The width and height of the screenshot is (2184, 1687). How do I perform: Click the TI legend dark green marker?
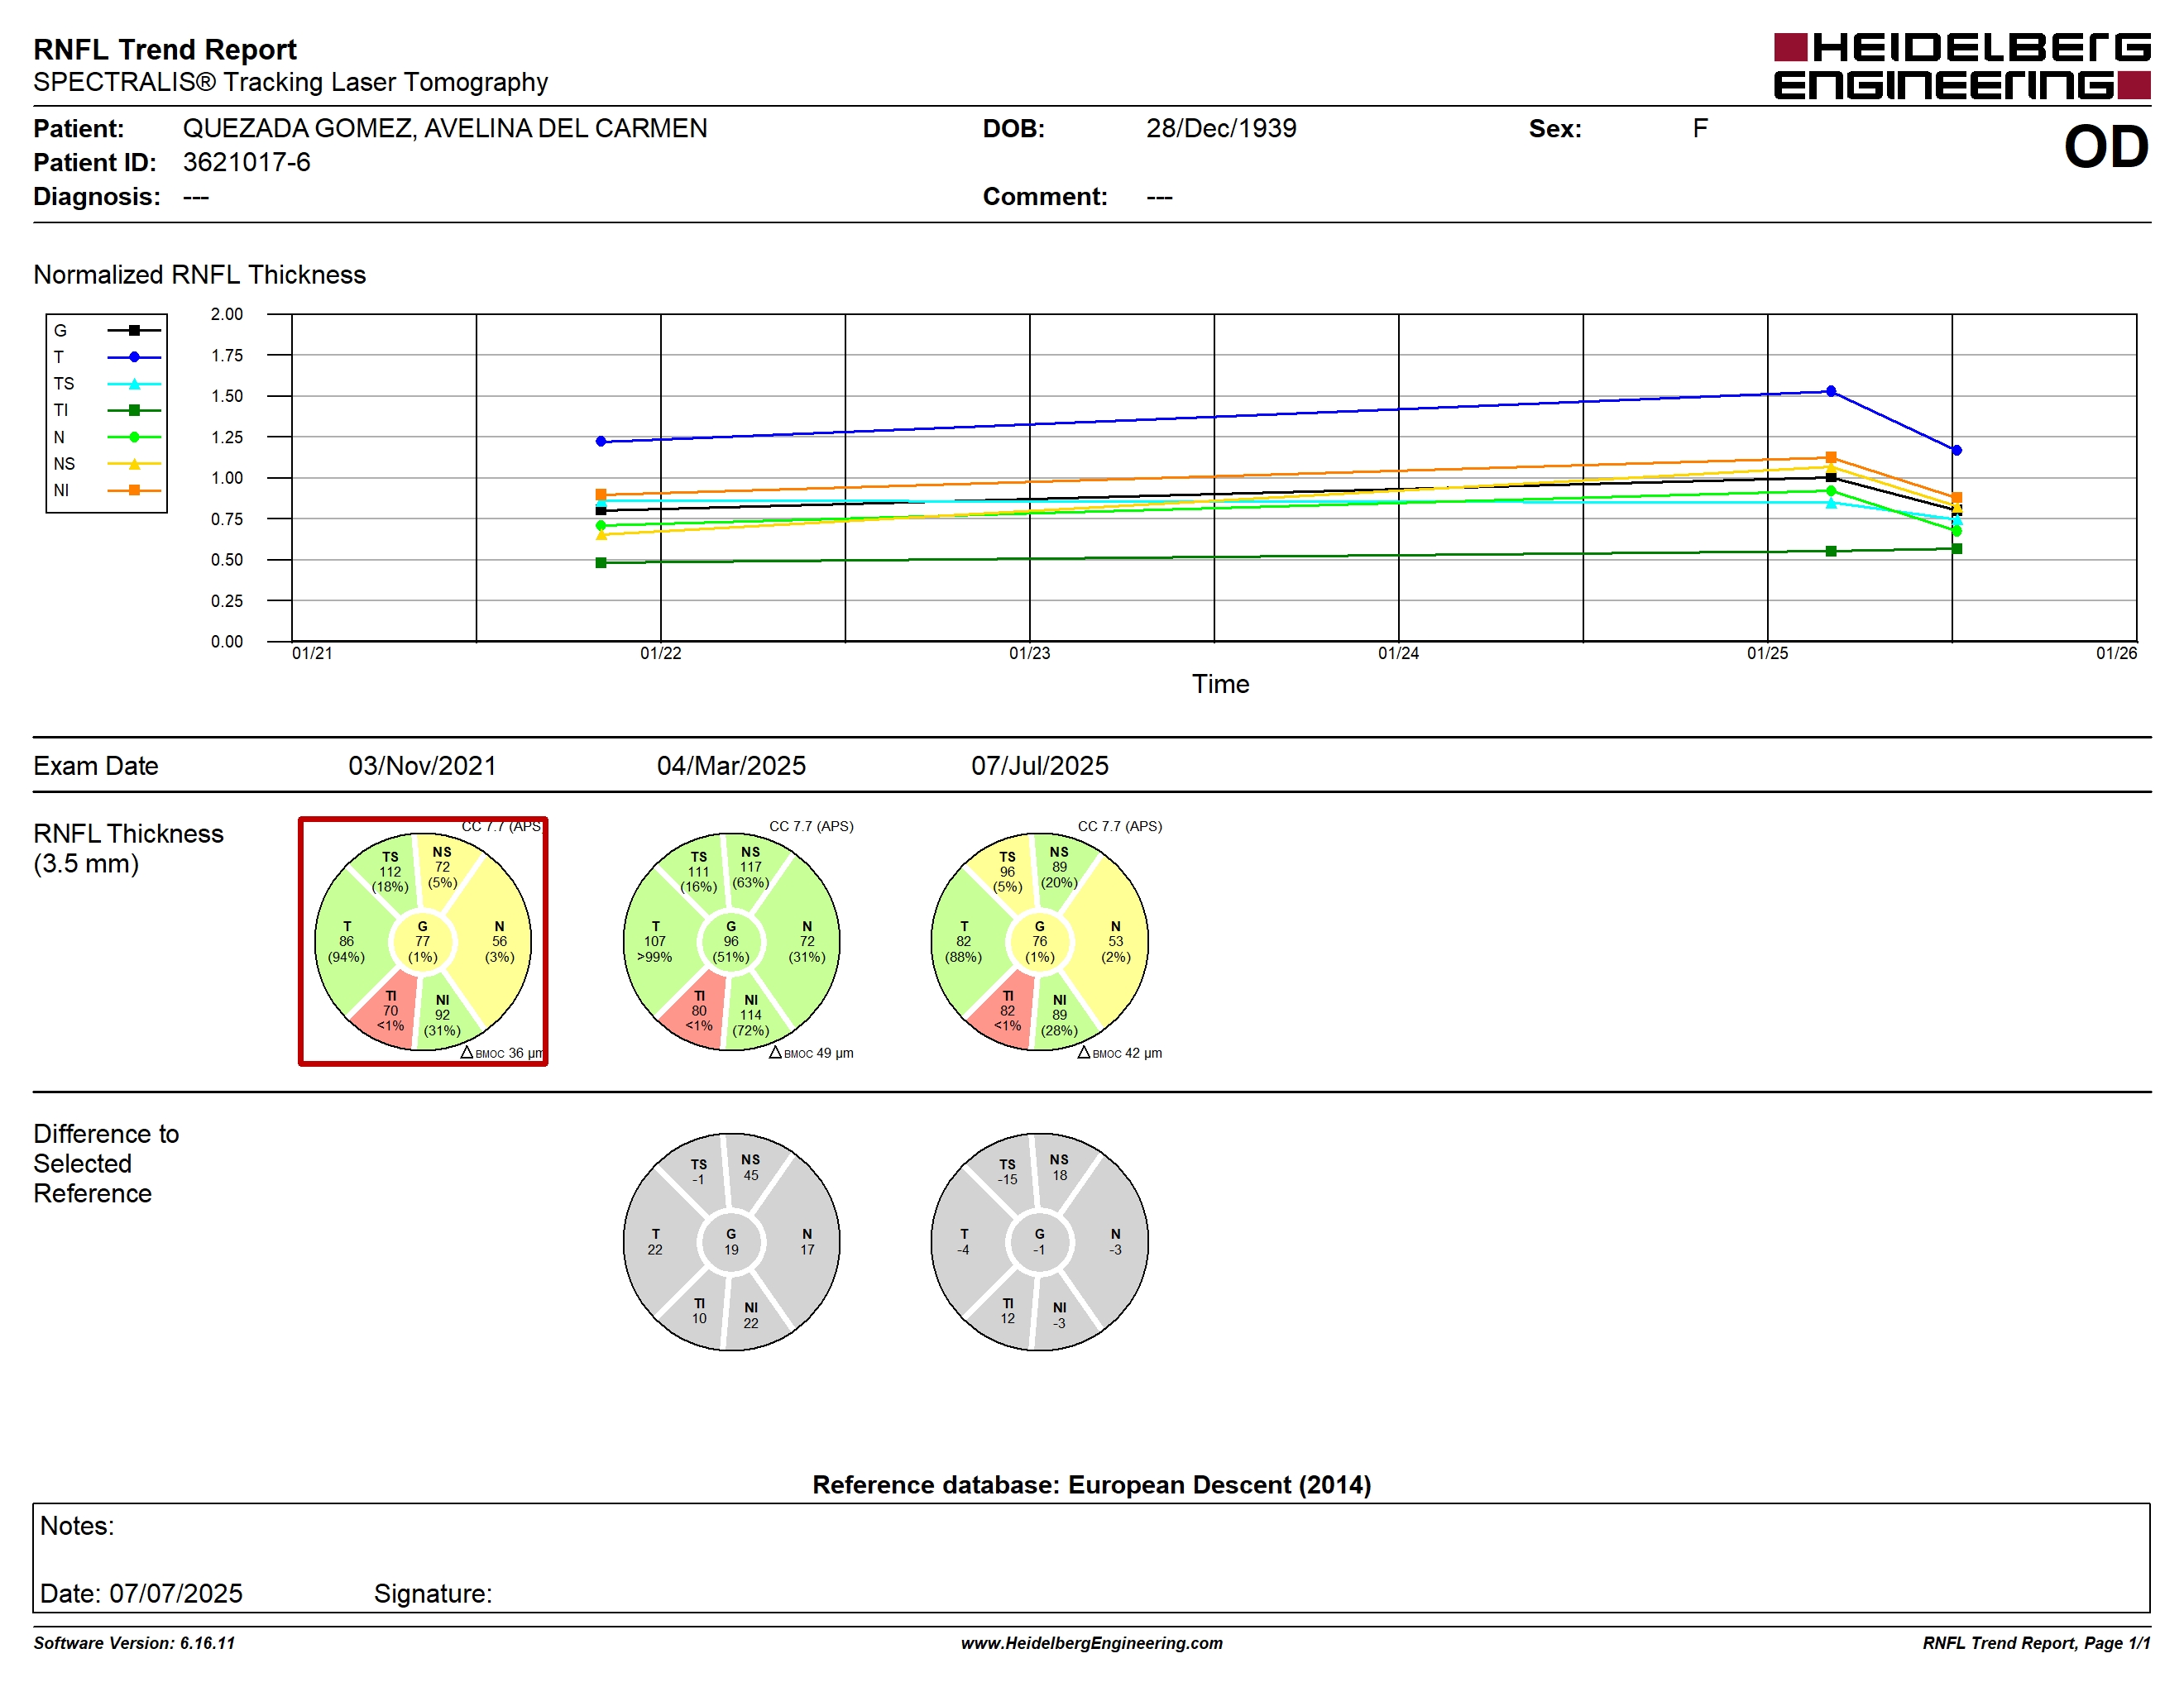tap(134, 409)
